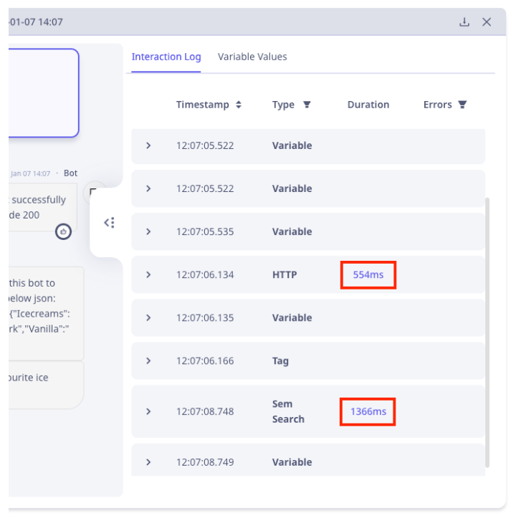The height and width of the screenshot is (518, 521).
Task: Expand the Variable row at 12:07:05.535
Action: pos(148,231)
